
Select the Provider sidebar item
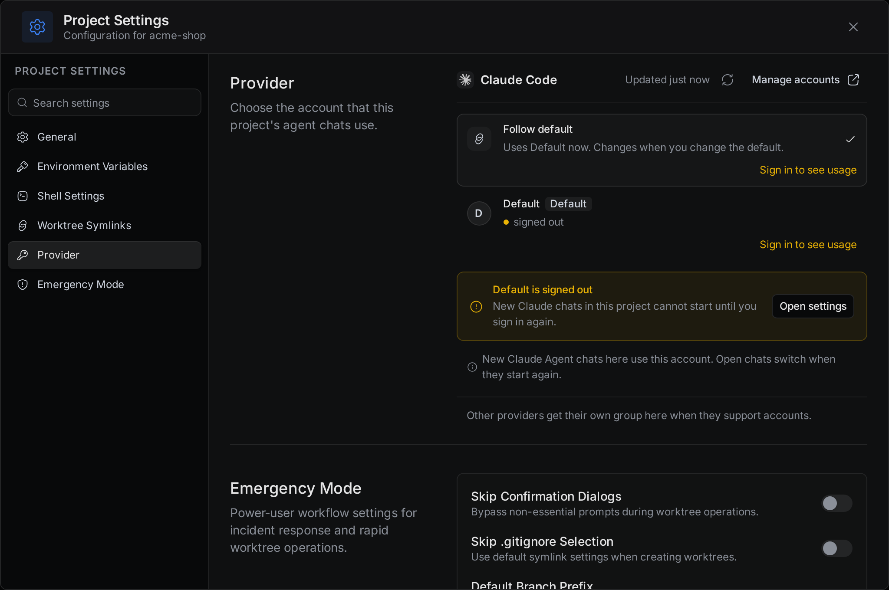click(105, 255)
